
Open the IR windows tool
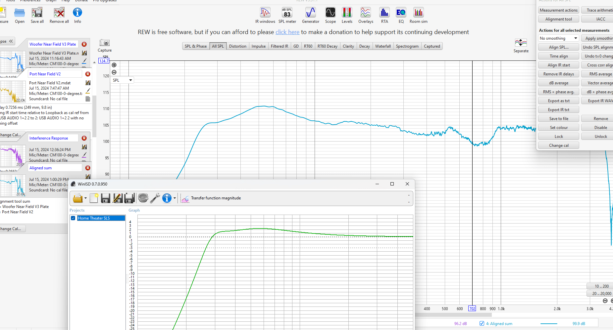click(x=265, y=15)
